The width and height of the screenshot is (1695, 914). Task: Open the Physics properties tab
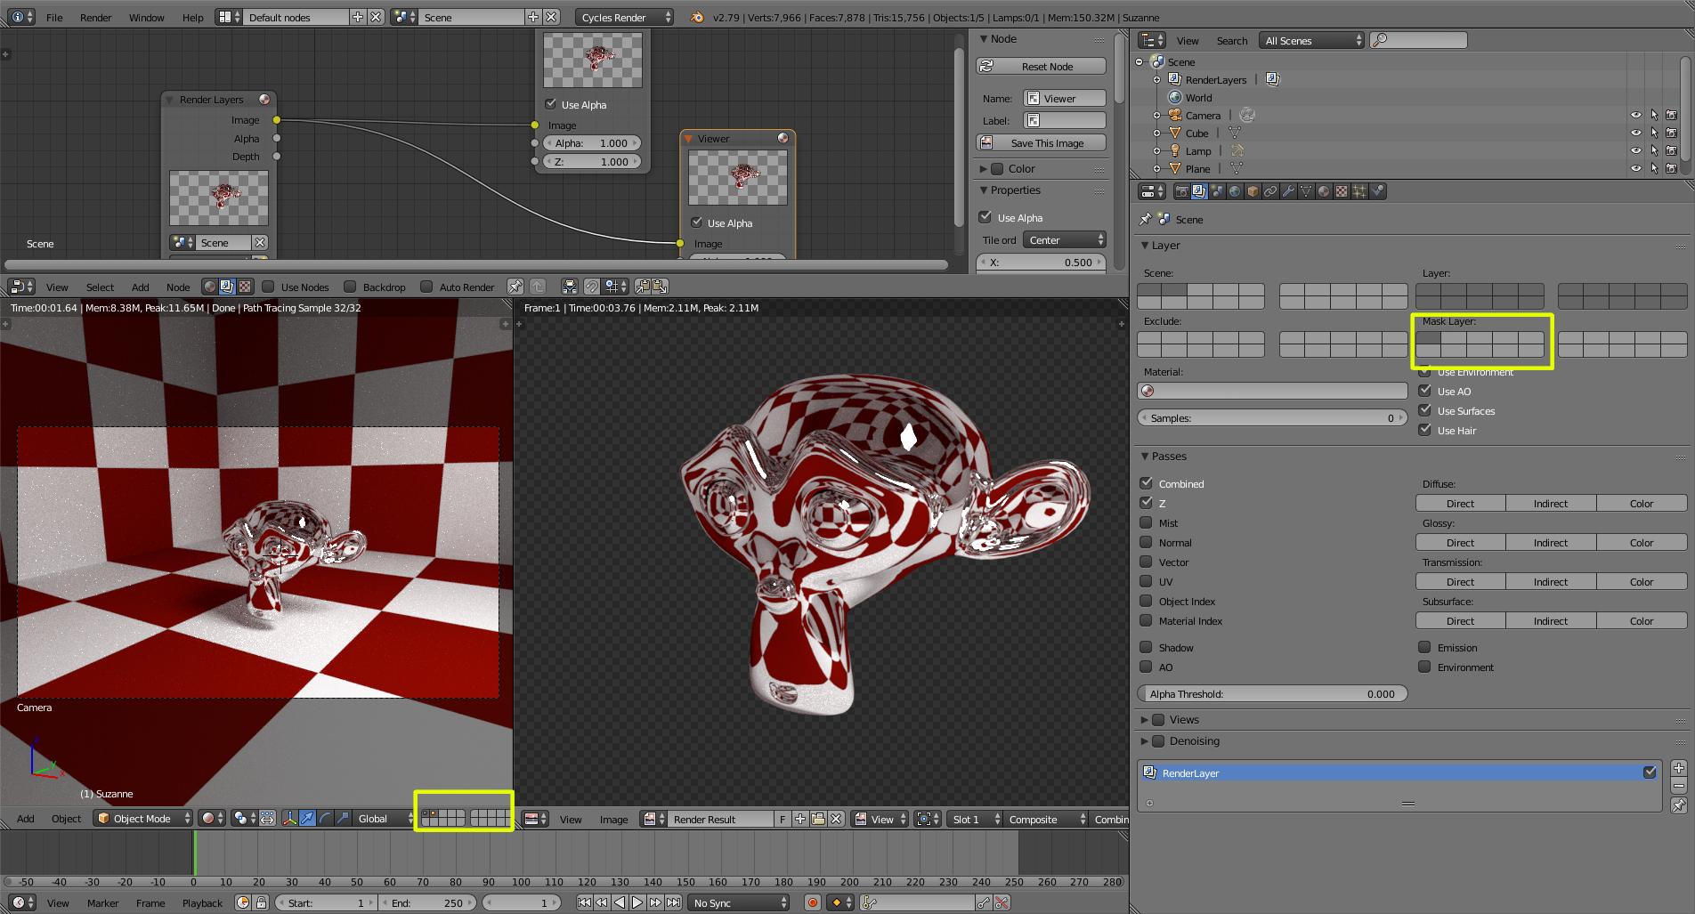(x=1377, y=191)
